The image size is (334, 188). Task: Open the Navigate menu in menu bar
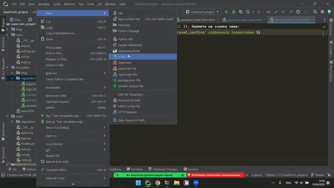[x=44, y=4]
